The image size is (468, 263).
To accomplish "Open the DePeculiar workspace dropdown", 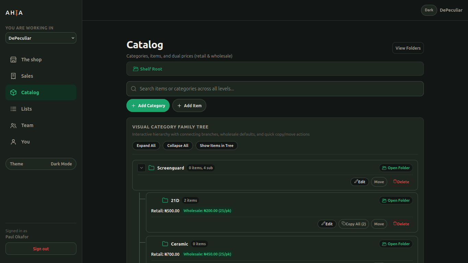I will [x=41, y=38].
